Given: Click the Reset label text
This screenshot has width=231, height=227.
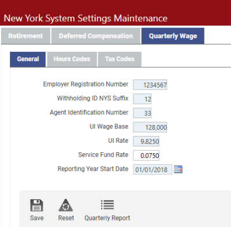Looking at the screenshot, I should tap(66, 218).
